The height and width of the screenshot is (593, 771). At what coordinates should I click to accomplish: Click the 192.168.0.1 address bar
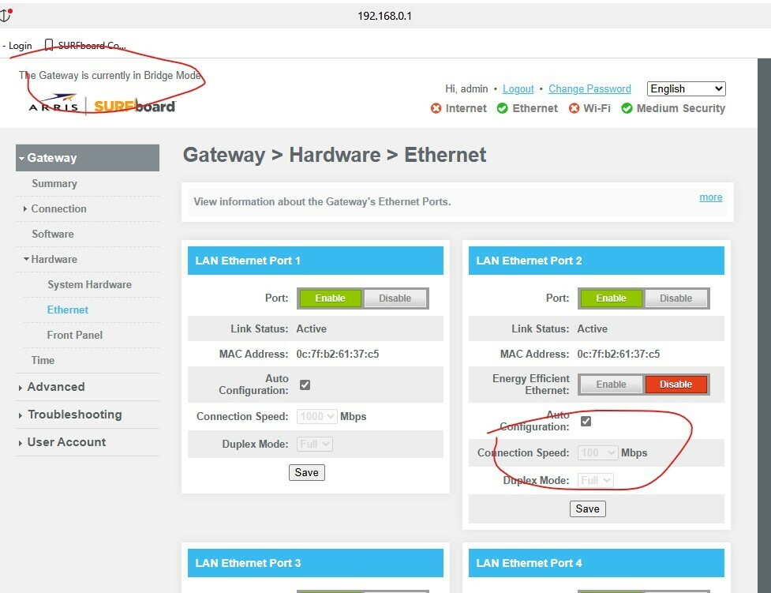384,16
